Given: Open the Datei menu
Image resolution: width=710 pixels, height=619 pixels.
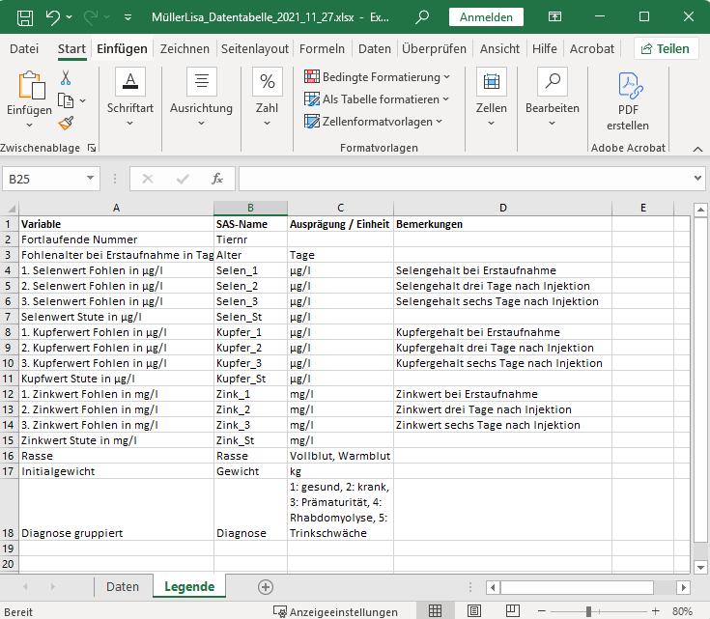Looking at the screenshot, I should (24, 49).
